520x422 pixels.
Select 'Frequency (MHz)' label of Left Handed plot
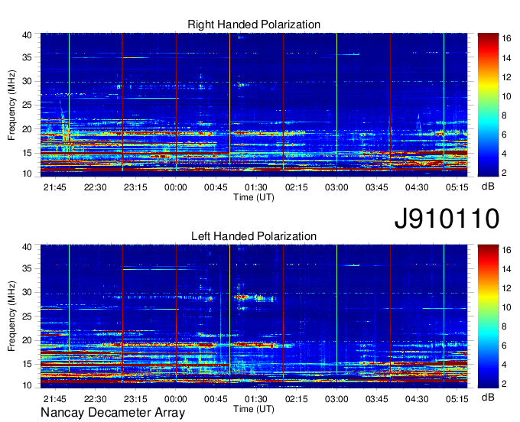(x=11, y=316)
